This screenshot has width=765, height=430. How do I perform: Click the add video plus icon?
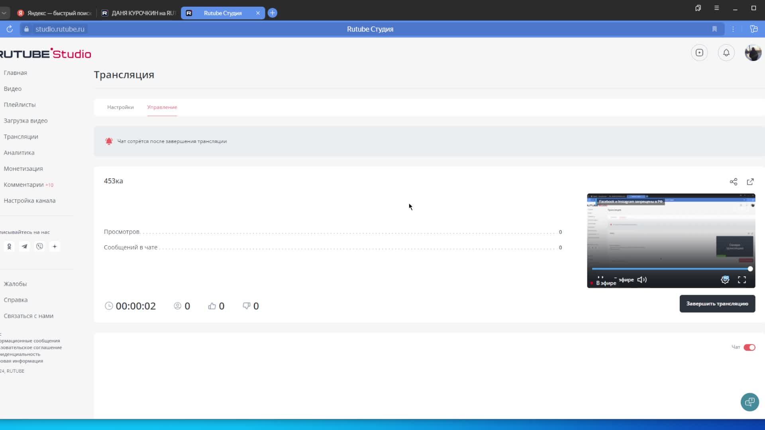click(699, 53)
